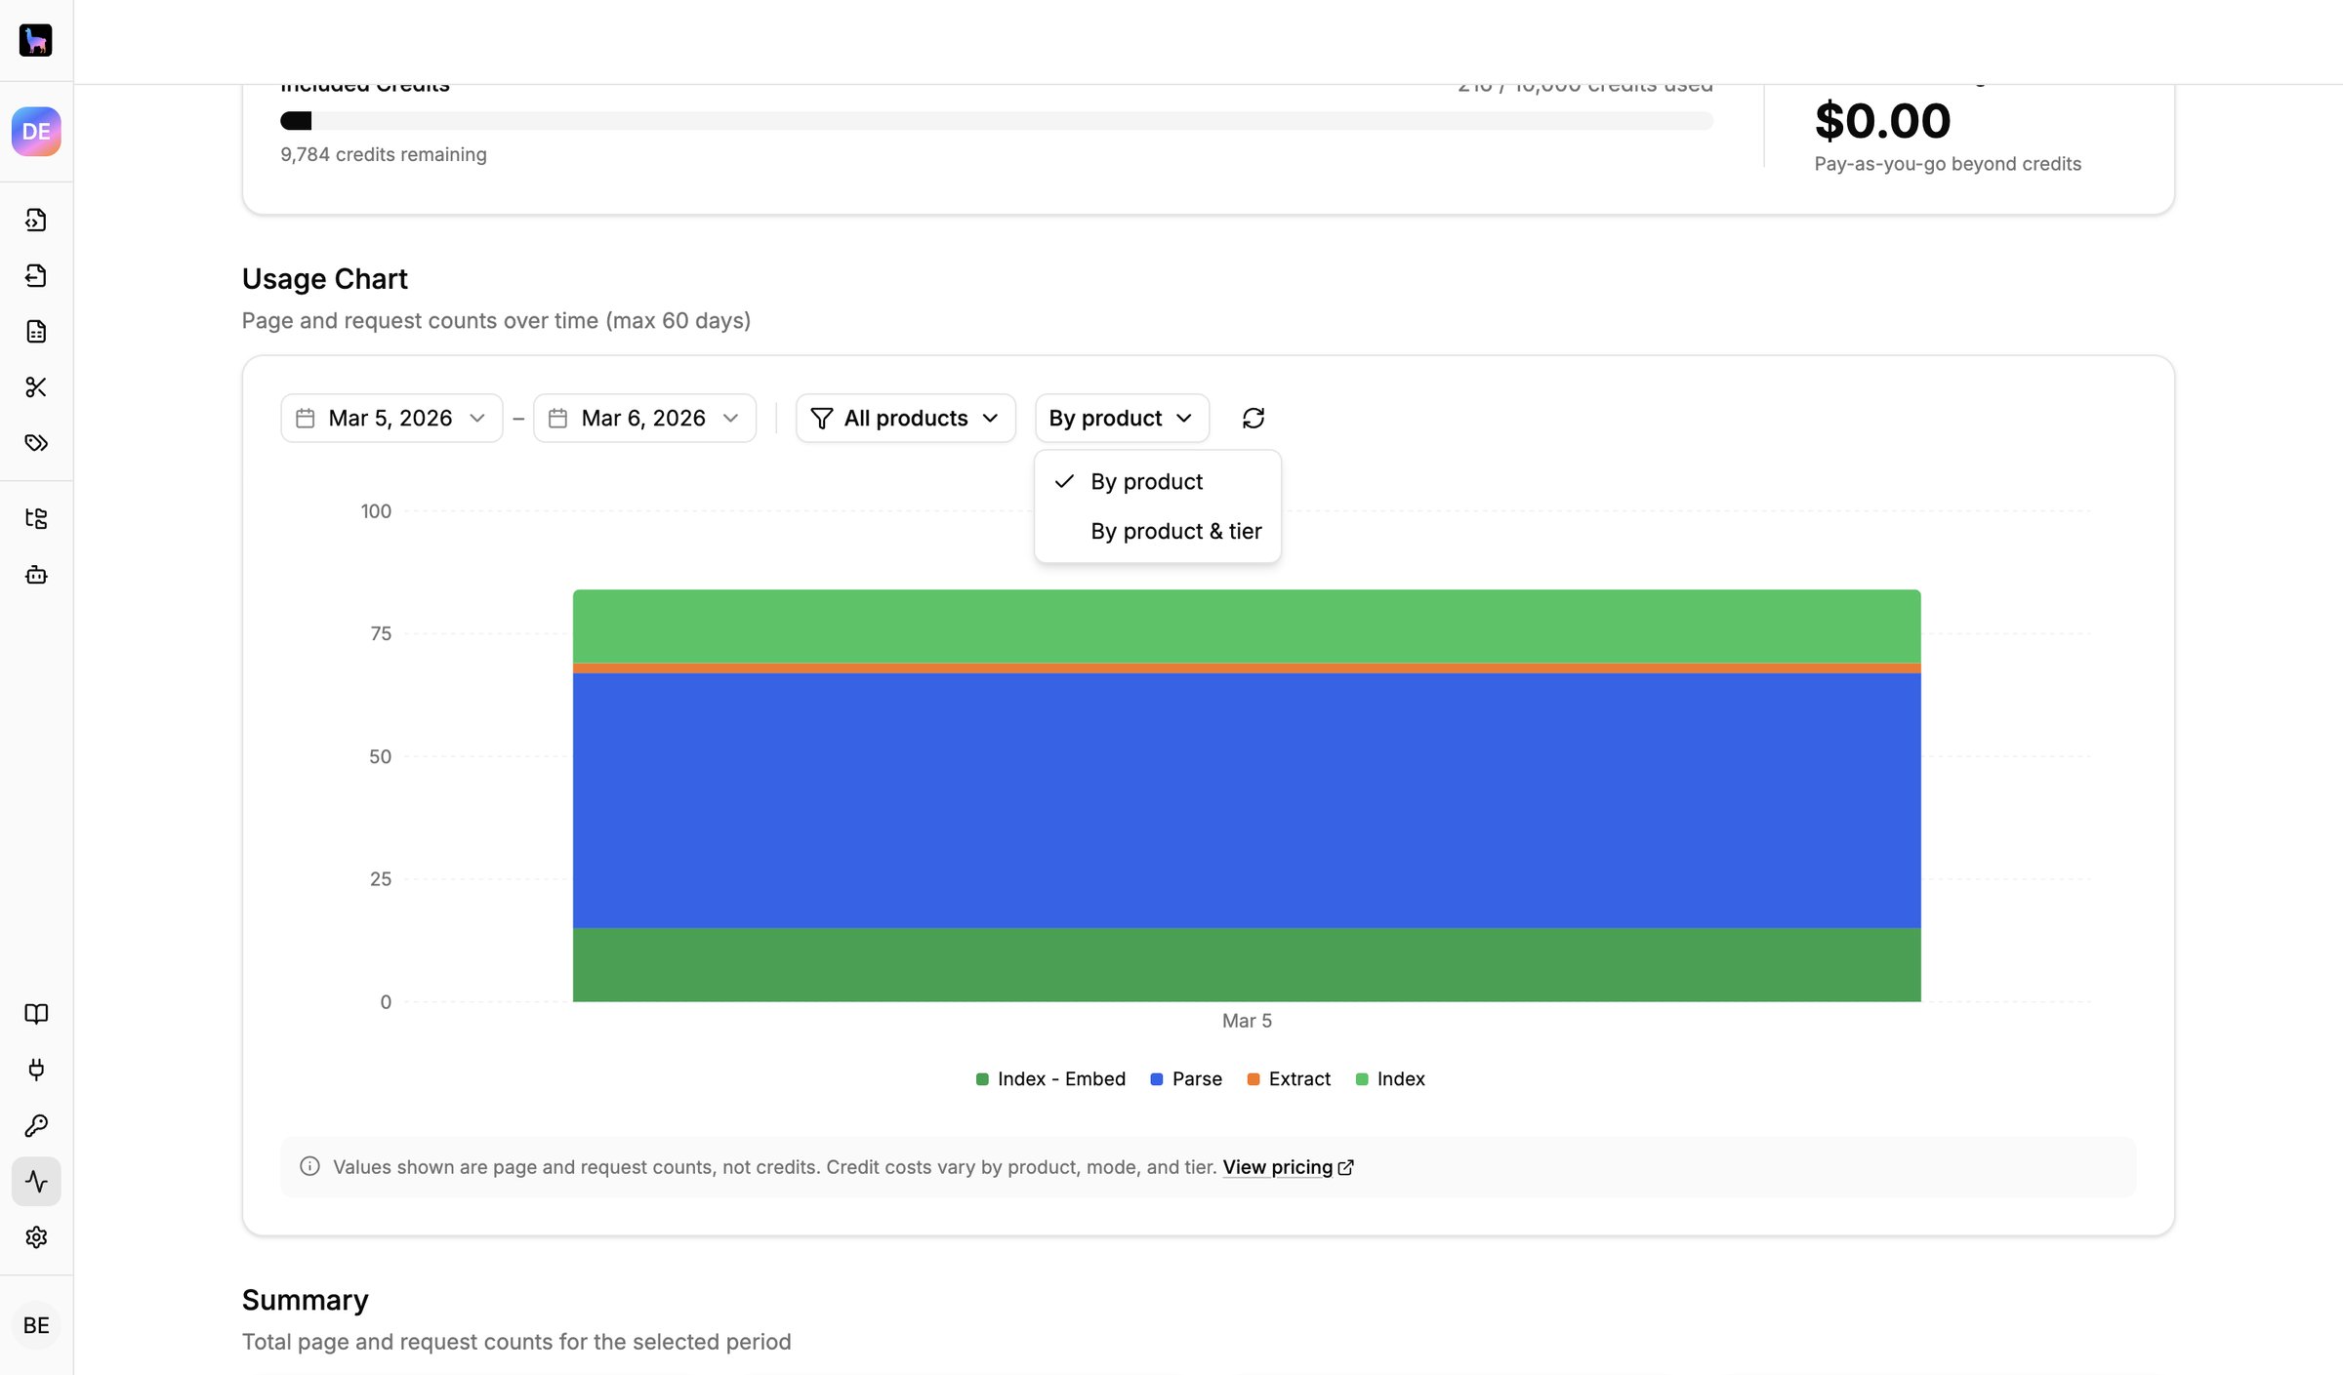The width and height of the screenshot is (2343, 1375).
Task: Open the DE organization avatar
Action: (x=36, y=132)
